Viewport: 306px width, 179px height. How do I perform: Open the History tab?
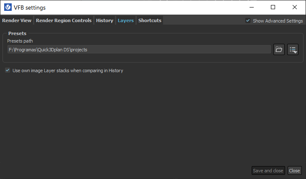[x=105, y=20]
